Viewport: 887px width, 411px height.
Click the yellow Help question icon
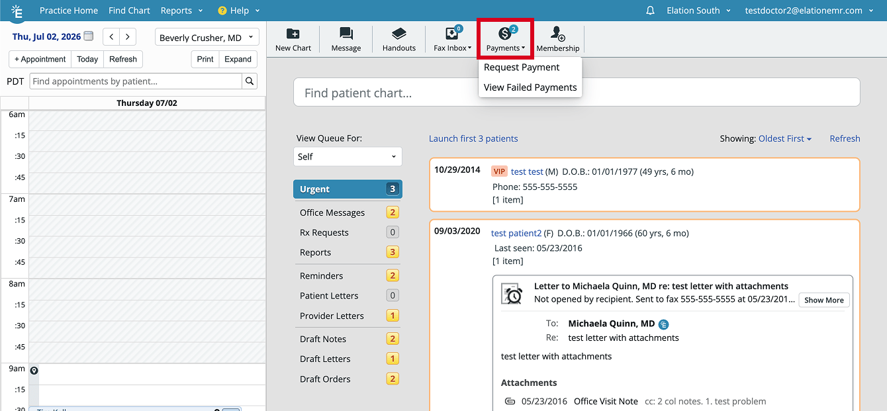pyautogui.click(x=222, y=11)
